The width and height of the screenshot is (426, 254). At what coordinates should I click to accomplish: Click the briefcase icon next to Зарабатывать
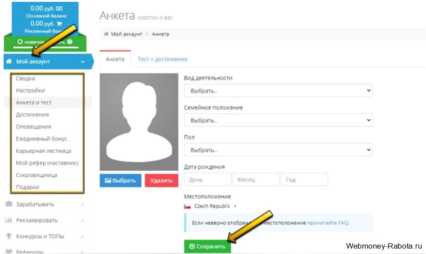9,204
